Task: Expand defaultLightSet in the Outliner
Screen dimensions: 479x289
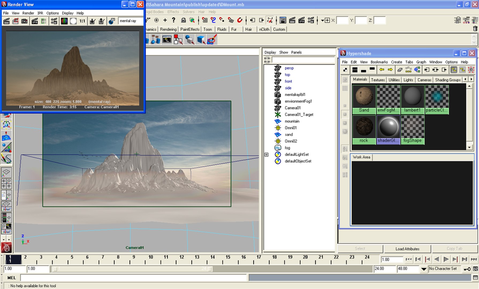Action: [x=267, y=155]
